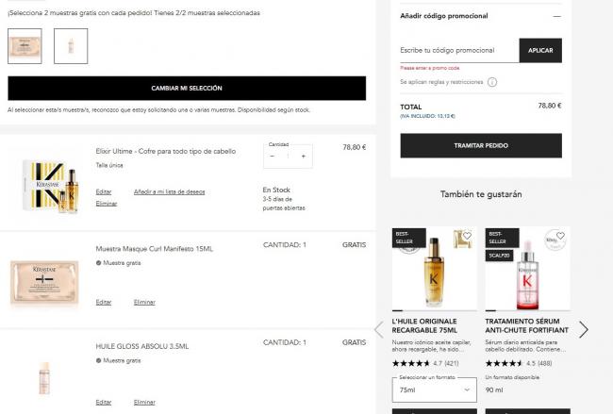
Task: Click Talla única size text
Action: pyautogui.click(x=109, y=165)
